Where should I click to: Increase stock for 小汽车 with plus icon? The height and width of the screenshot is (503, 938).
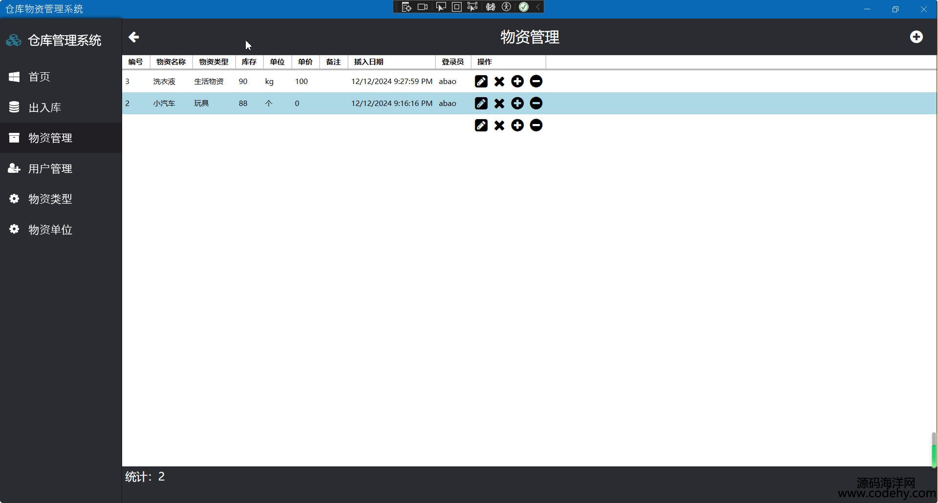point(517,104)
